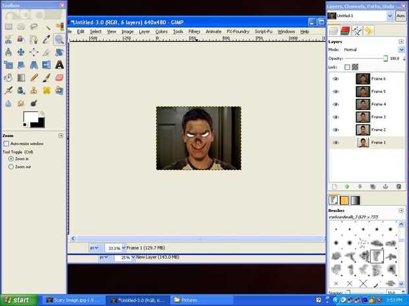Image resolution: width=409 pixels, height=306 pixels.
Task: Open the Brushes panel configuration menu arrow
Action: [401, 210]
